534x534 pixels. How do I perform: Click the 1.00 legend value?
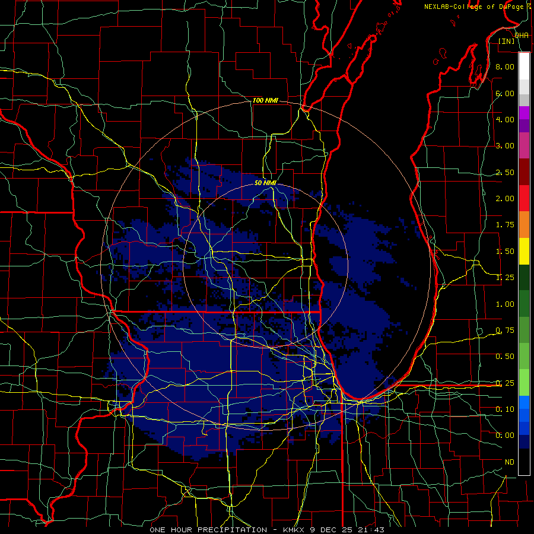[505, 304]
